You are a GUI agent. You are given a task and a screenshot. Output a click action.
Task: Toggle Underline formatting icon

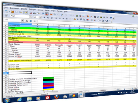(x=52, y=18)
